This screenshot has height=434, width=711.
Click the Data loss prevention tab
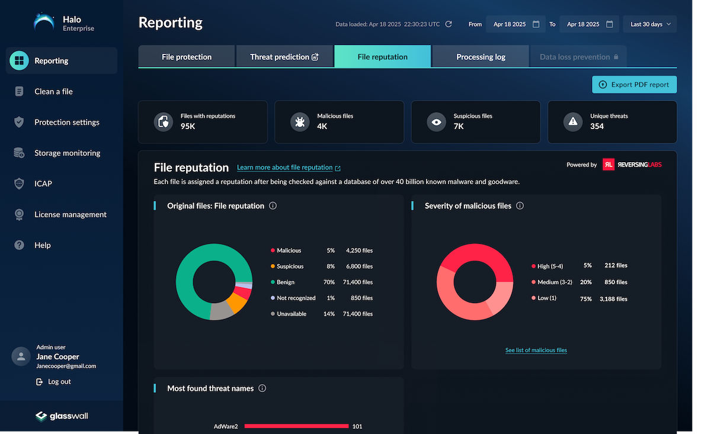[x=578, y=57]
